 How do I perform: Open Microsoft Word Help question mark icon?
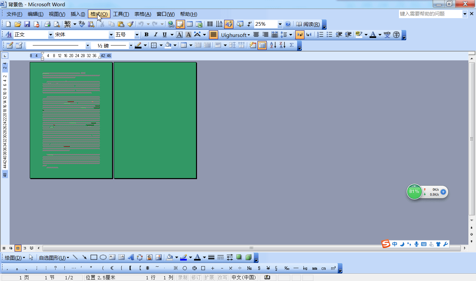tap(288, 24)
